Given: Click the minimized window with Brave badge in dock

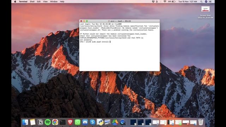Looking at the screenshot, I should point(186,122).
